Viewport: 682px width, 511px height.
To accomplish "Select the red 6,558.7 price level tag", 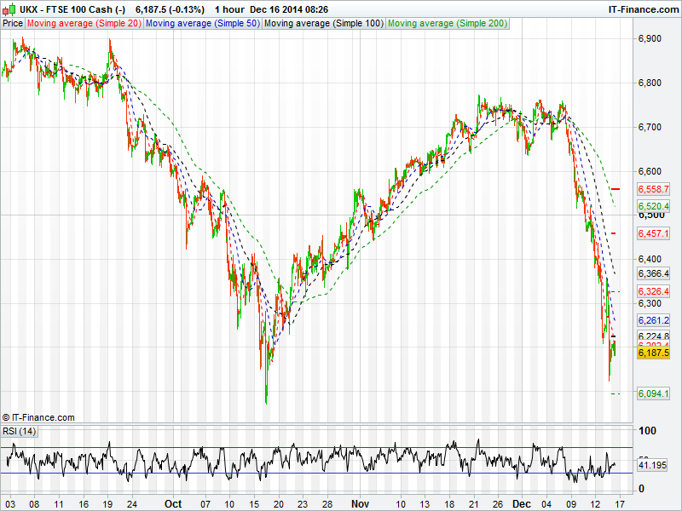I will tap(654, 189).
